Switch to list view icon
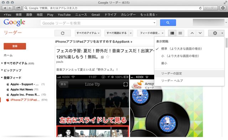Image resolution: width=228 pixels, height=140 pixels. [x=172, y=33]
